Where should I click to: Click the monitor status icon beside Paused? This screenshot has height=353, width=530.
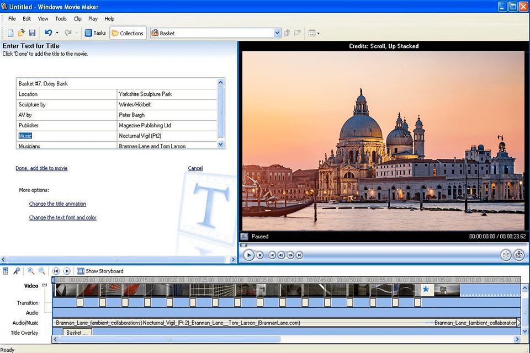click(x=244, y=237)
